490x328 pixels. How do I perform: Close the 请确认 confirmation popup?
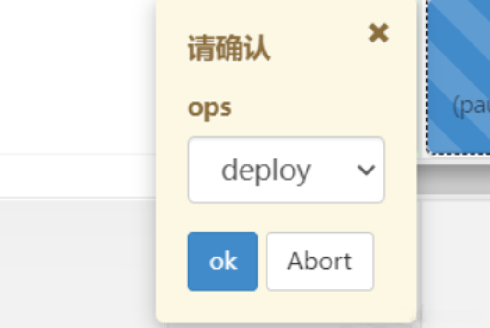pyautogui.click(x=379, y=32)
